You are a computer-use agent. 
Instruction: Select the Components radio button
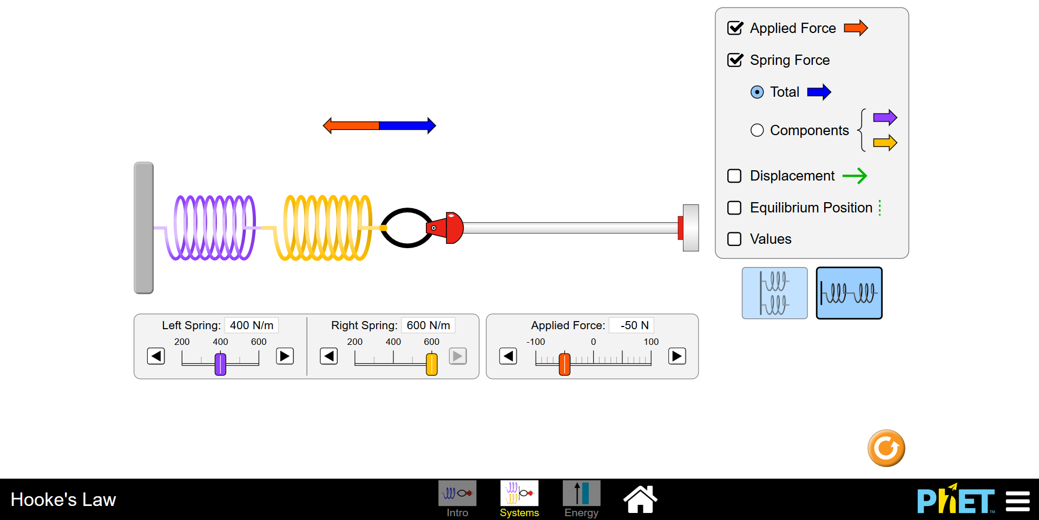(757, 130)
